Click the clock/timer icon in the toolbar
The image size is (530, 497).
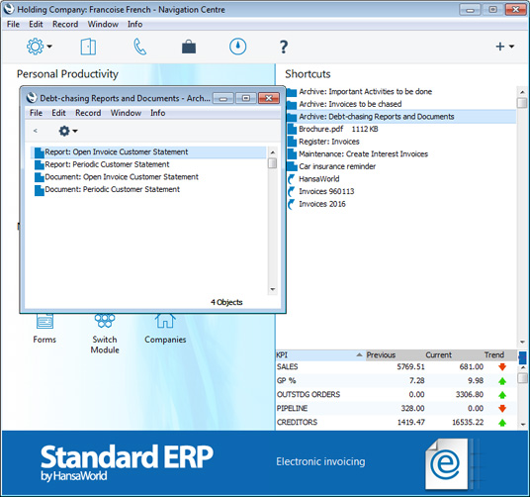pyautogui.click(x=237, y=47)
